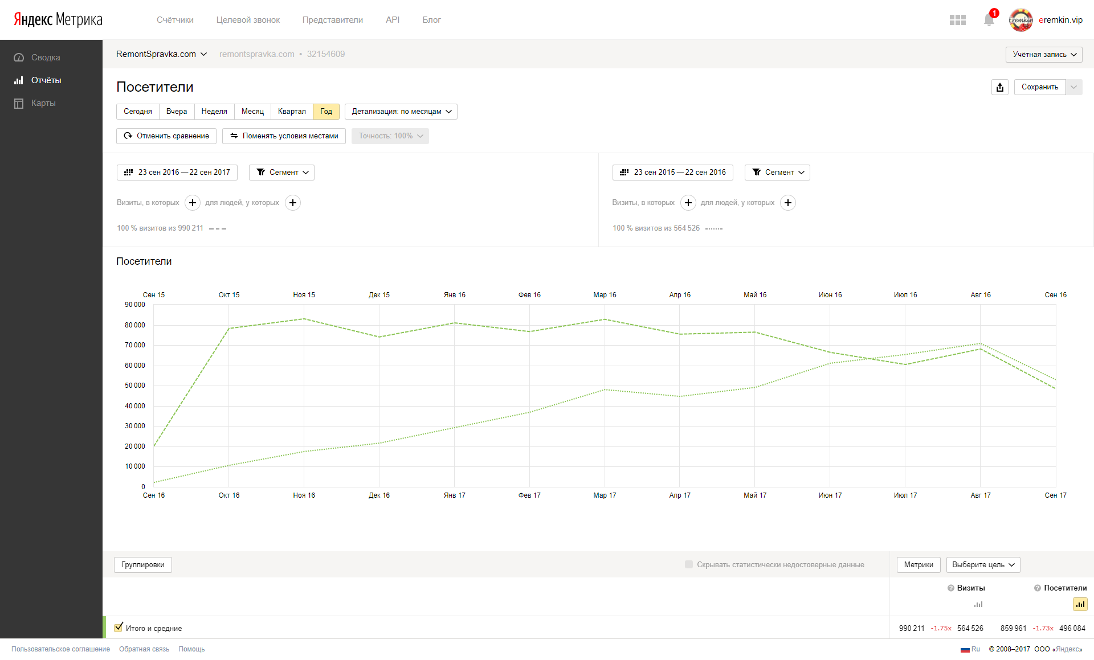Open the notifications bell icon
This screenshot has width=1094, height=660.
(x=989, y=20)
